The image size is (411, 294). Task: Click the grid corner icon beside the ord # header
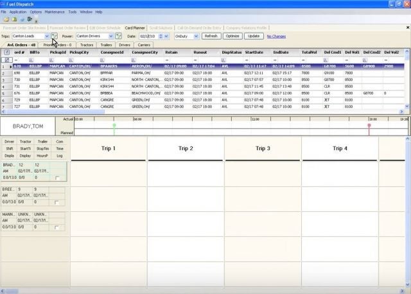coord(7,53)
